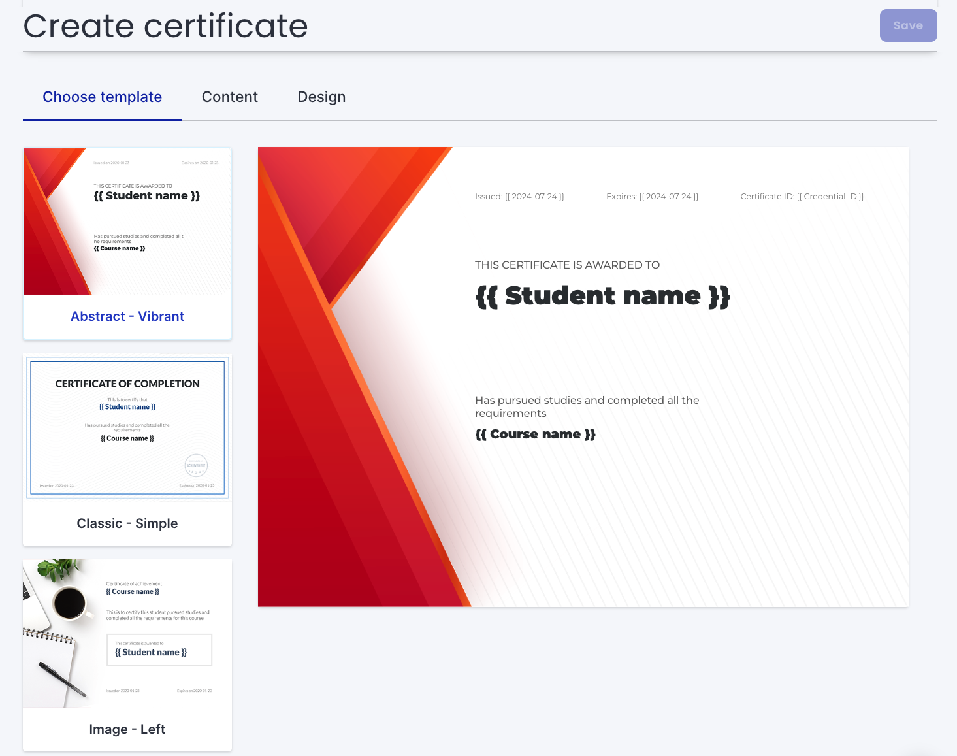Click the Expires date text in preview
The height and width of the screenshot is (756, 957).
click(x=652, y=197)
